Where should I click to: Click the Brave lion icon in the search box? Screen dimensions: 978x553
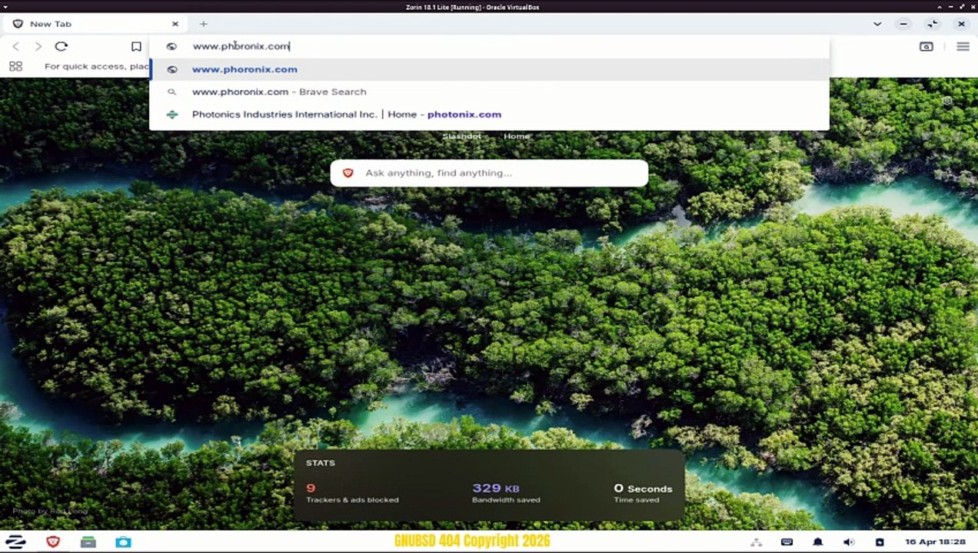pos(348,173)
